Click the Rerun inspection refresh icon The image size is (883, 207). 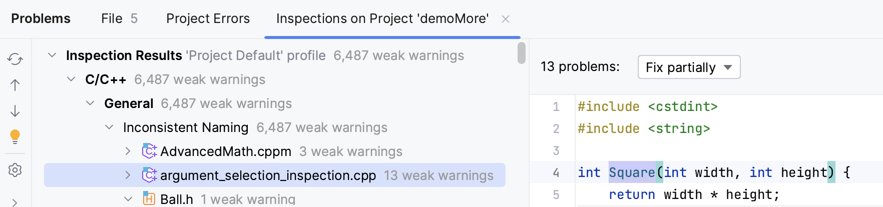(x=15, y=59)
